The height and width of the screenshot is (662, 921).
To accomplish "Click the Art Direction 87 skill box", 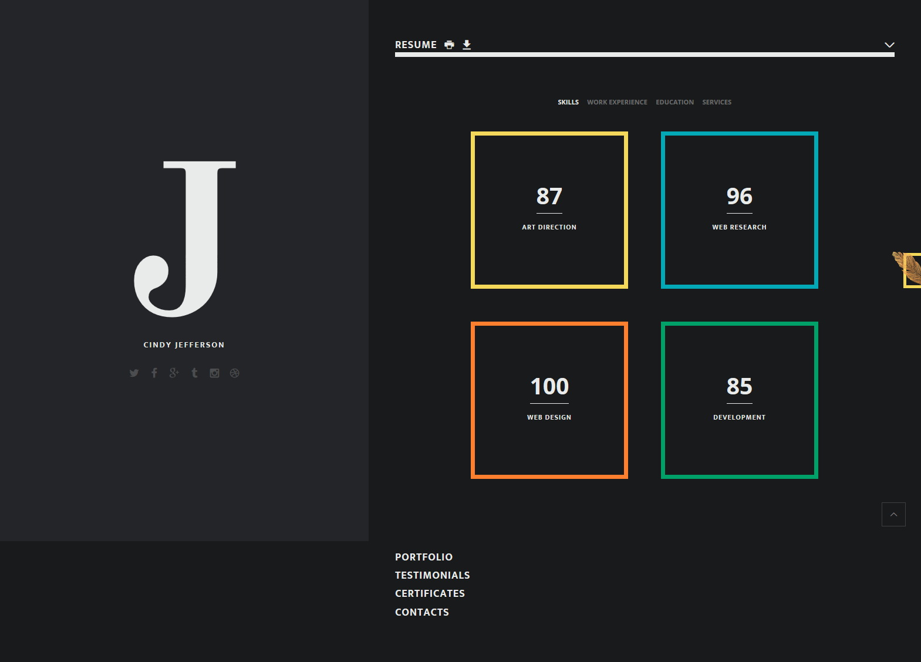I will 549,210.
